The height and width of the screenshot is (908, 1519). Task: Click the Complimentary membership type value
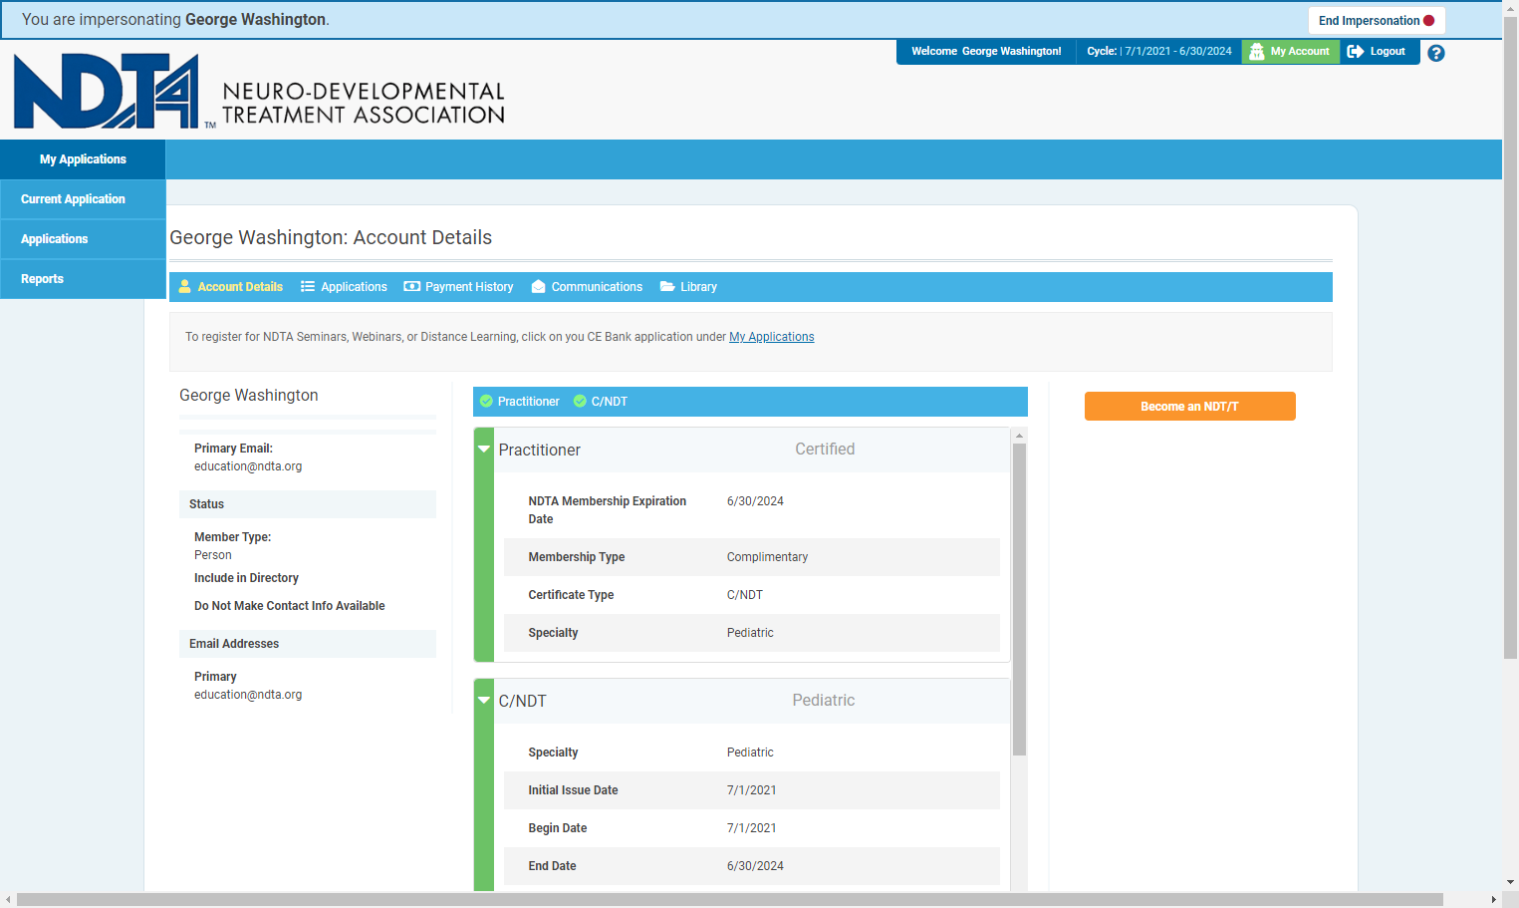(x=767, y=557)
